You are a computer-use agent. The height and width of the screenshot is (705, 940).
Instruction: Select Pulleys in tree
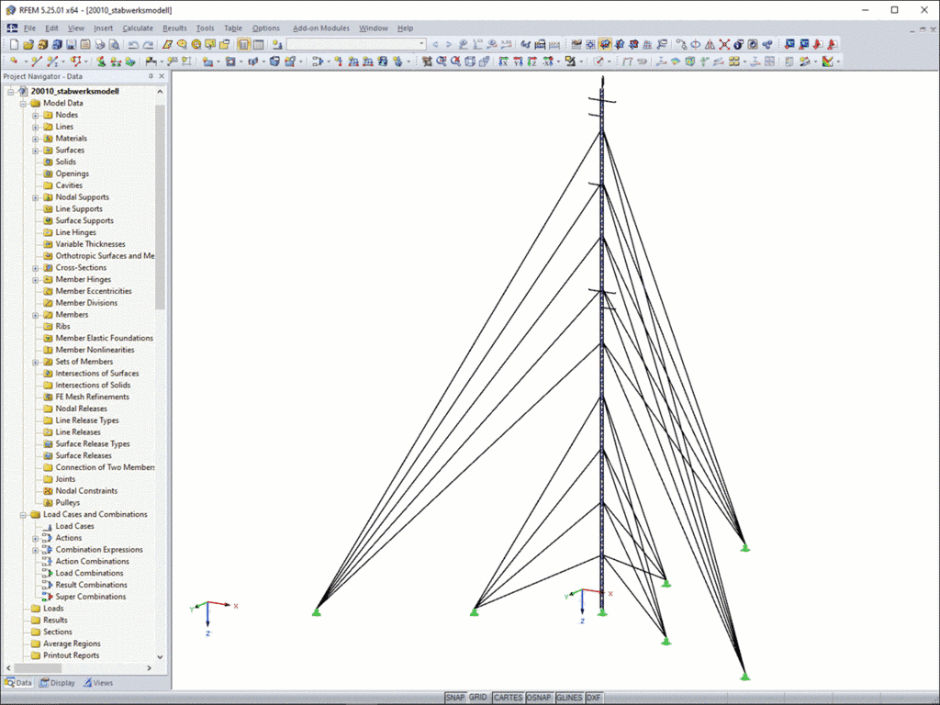point(67,502)
